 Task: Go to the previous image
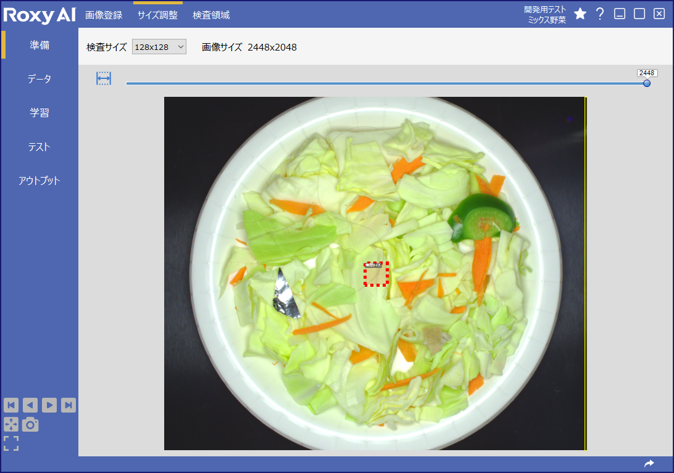(30, 405)
